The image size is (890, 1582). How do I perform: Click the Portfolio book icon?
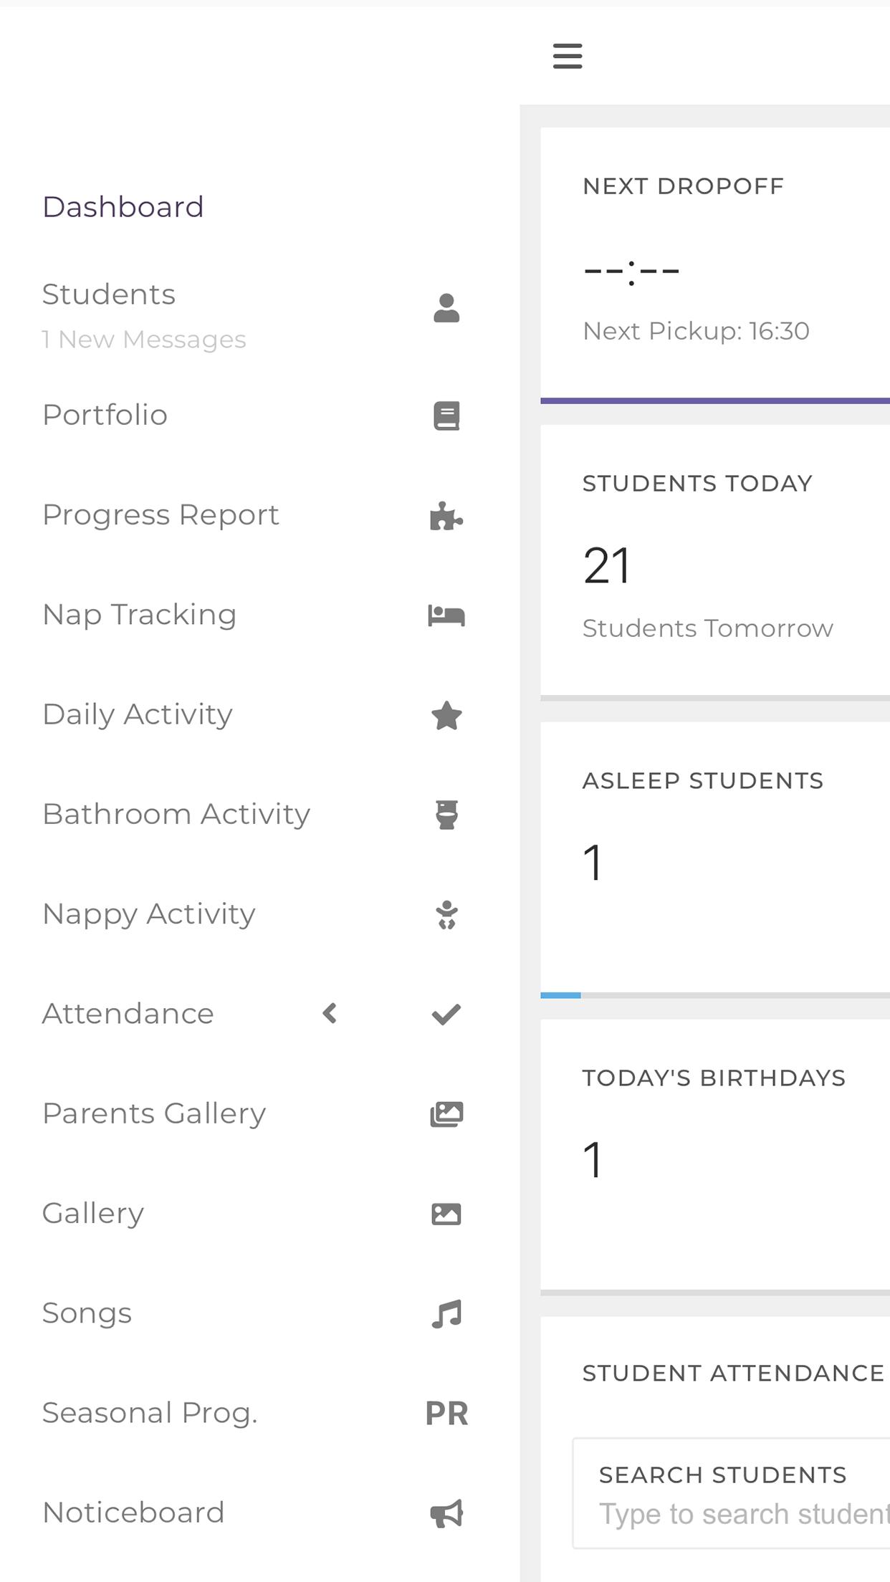coord(446,416)
